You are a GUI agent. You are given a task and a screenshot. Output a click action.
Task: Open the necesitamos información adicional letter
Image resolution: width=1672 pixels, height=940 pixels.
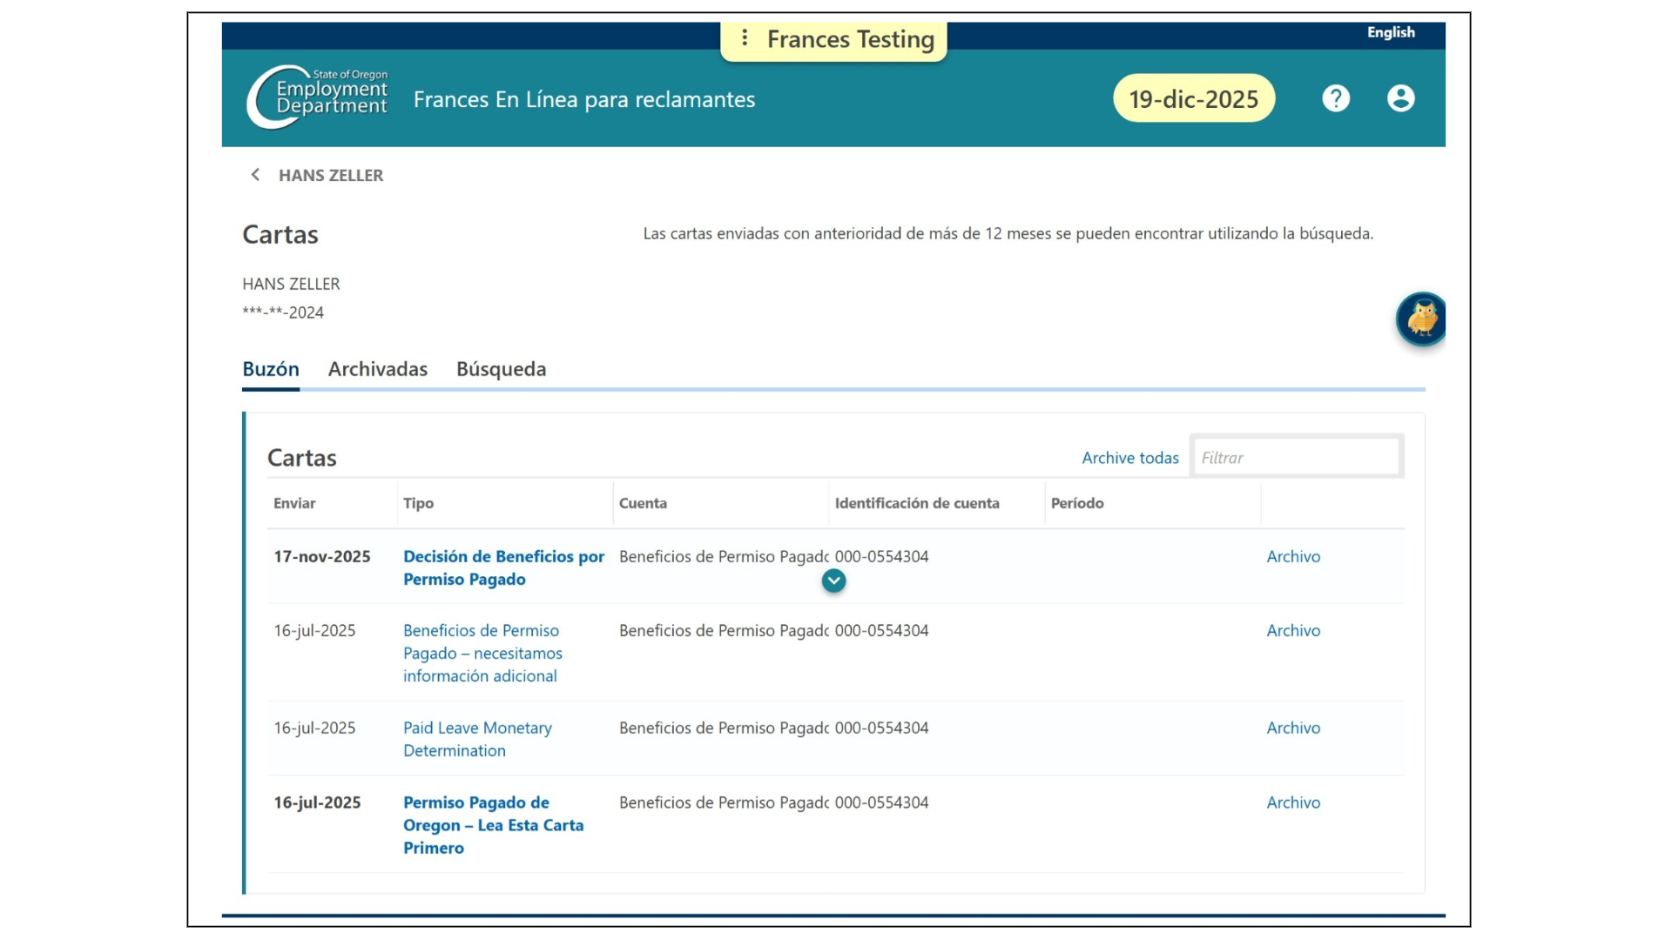(x=482, y=653)
